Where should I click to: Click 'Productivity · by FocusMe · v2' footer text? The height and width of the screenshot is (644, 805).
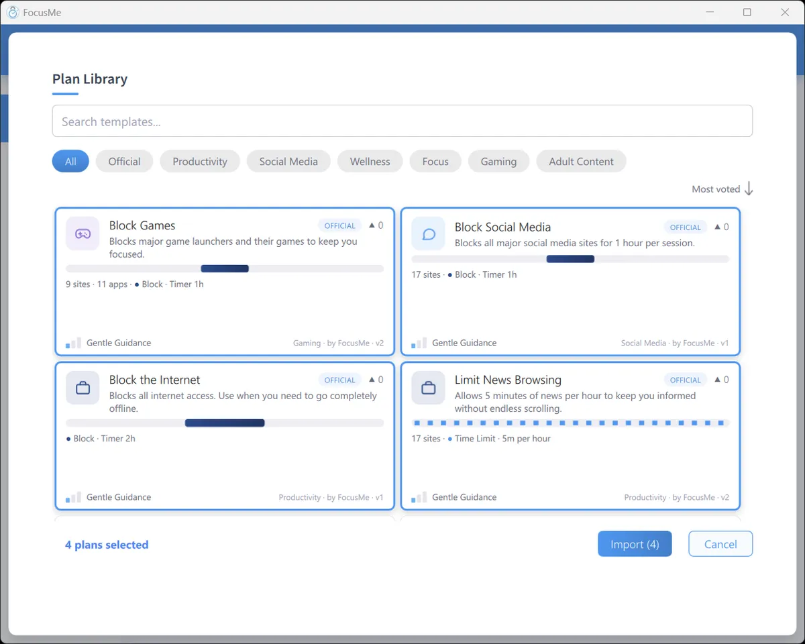pyautogui.click(x=676, y=497)
